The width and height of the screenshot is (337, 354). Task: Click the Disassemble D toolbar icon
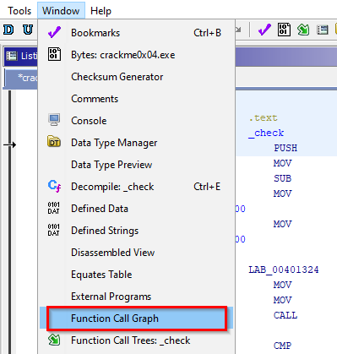[x=8, y=30]
